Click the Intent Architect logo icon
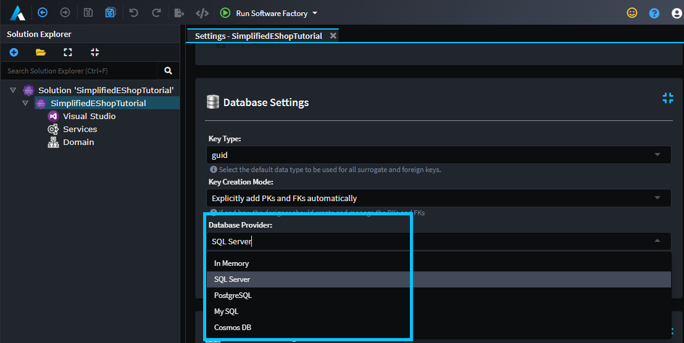Screen dimensions: 684x343 18,12
